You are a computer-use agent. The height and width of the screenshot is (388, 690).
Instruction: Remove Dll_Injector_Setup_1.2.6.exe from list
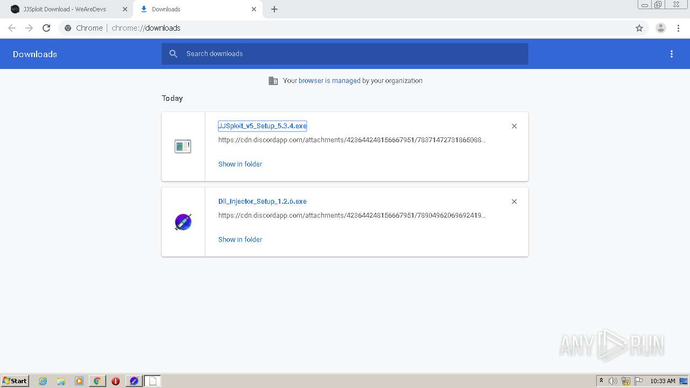pyautogui.click(x=514, y=202)
